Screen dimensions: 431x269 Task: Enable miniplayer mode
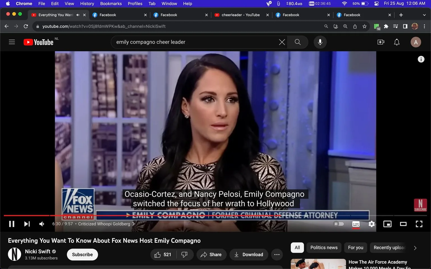tap(388, 224)
